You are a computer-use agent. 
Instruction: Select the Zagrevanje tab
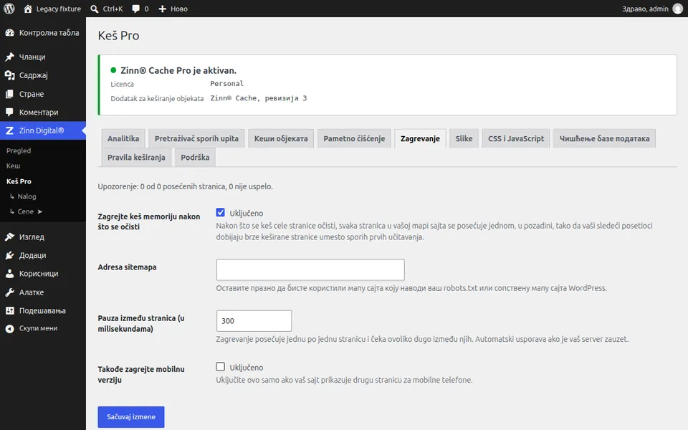point(420,138)
